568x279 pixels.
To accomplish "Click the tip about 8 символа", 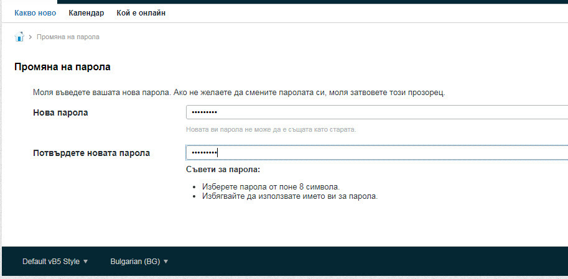I will pyautogui.click(x=270, y=186).
